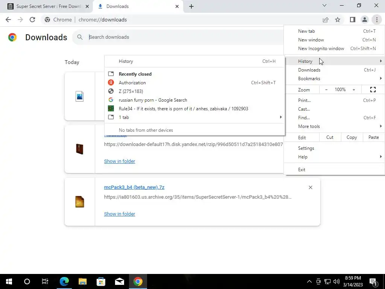Reopen the 'Z (275×183)' closed tab
This screenshot has width=385, height=289.
[195, 91]
